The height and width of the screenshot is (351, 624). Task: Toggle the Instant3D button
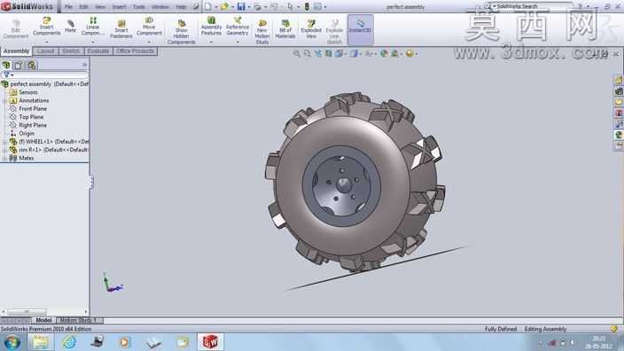point(360,29)
